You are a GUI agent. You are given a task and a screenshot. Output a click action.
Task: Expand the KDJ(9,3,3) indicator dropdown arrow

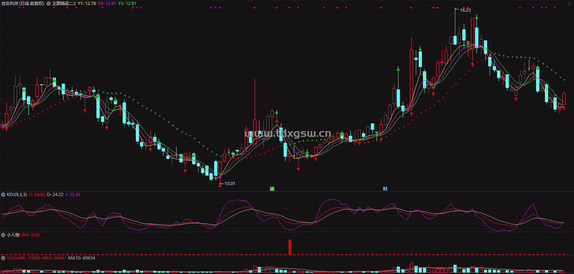coord(3,195)
